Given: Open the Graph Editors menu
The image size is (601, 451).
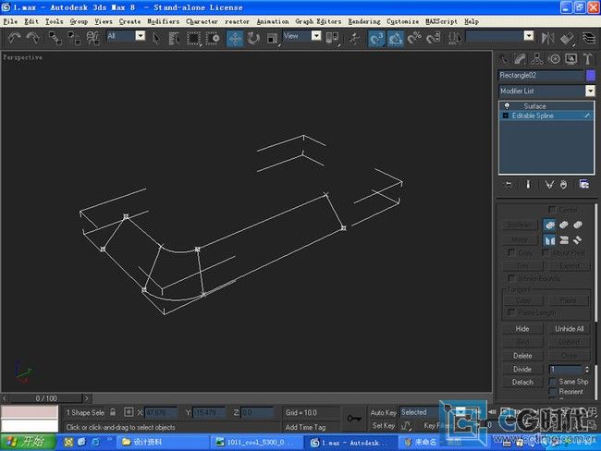Looking at the screenshot, I should click(318, 21).
